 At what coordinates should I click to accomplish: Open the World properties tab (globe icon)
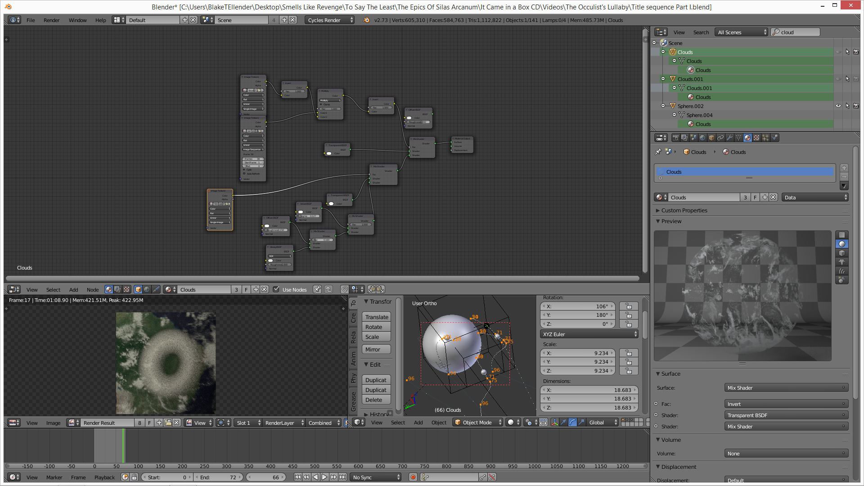[x=702, y=138]
